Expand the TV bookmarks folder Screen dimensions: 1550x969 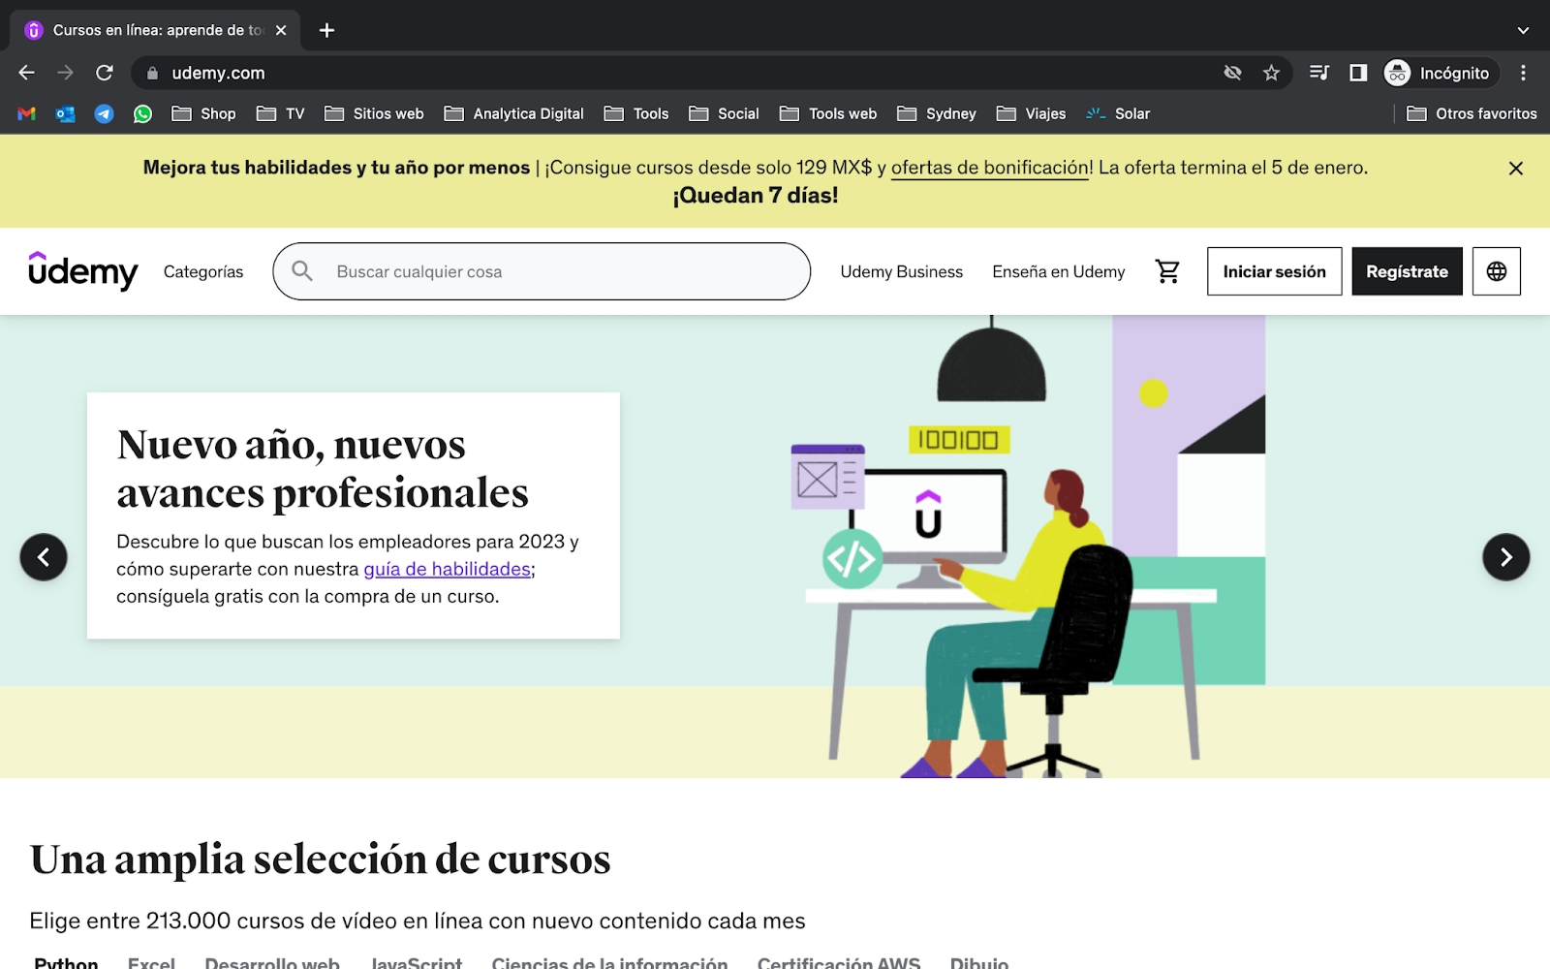coord(280,113)
